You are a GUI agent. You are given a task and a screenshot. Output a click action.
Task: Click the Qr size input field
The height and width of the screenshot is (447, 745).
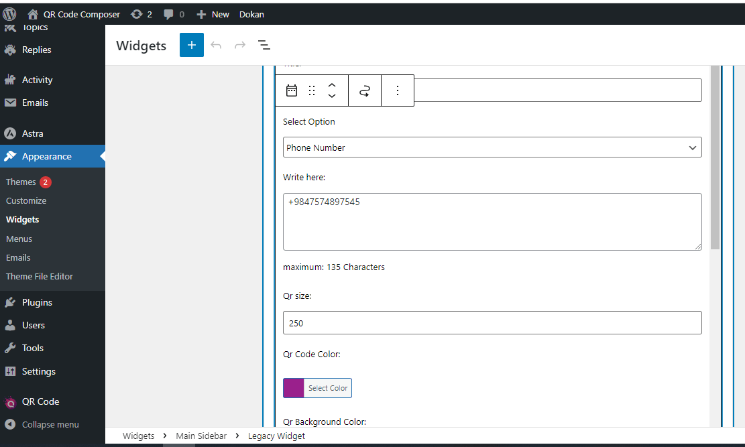pyautogui.click(x=492, y=323)
